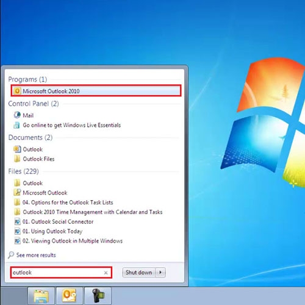This screenshot has height=305, width=305.
Task: Open Microsoft Outlook 2010 program result
Action: [x=96, y=91]
